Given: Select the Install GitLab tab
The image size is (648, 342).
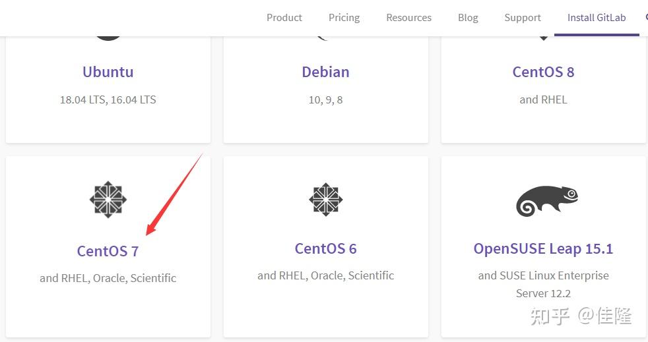Looking at the screenshot, I should [597, 18].
